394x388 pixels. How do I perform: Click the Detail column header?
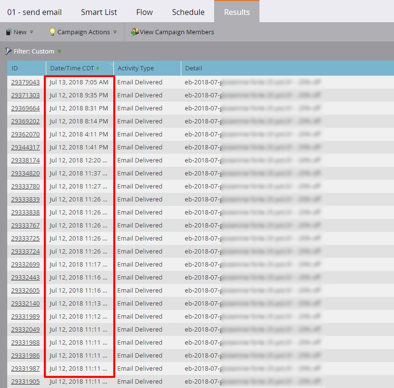click(x=287, y=68)
